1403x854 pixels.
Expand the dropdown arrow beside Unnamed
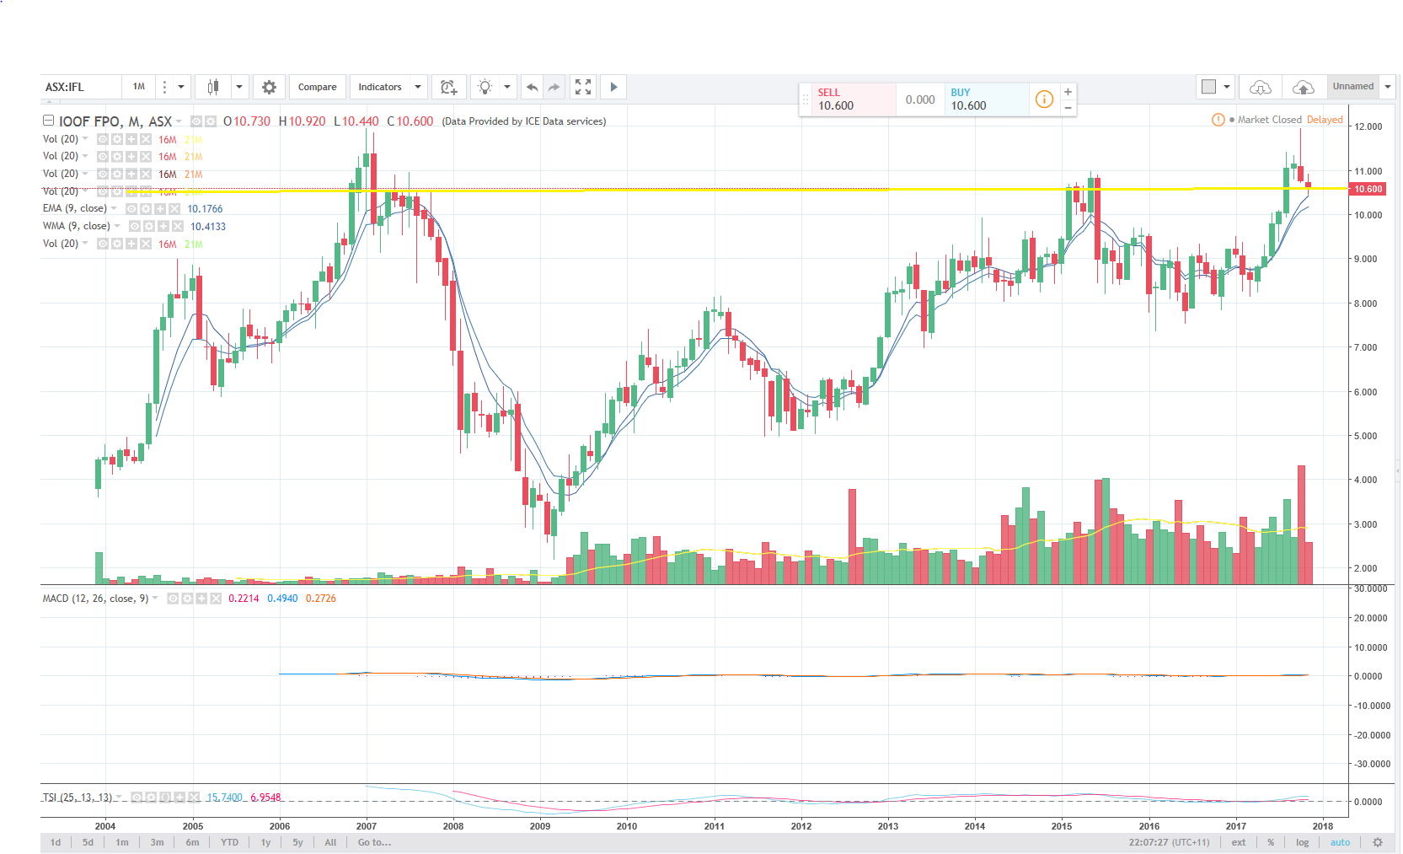(1388, 87)
